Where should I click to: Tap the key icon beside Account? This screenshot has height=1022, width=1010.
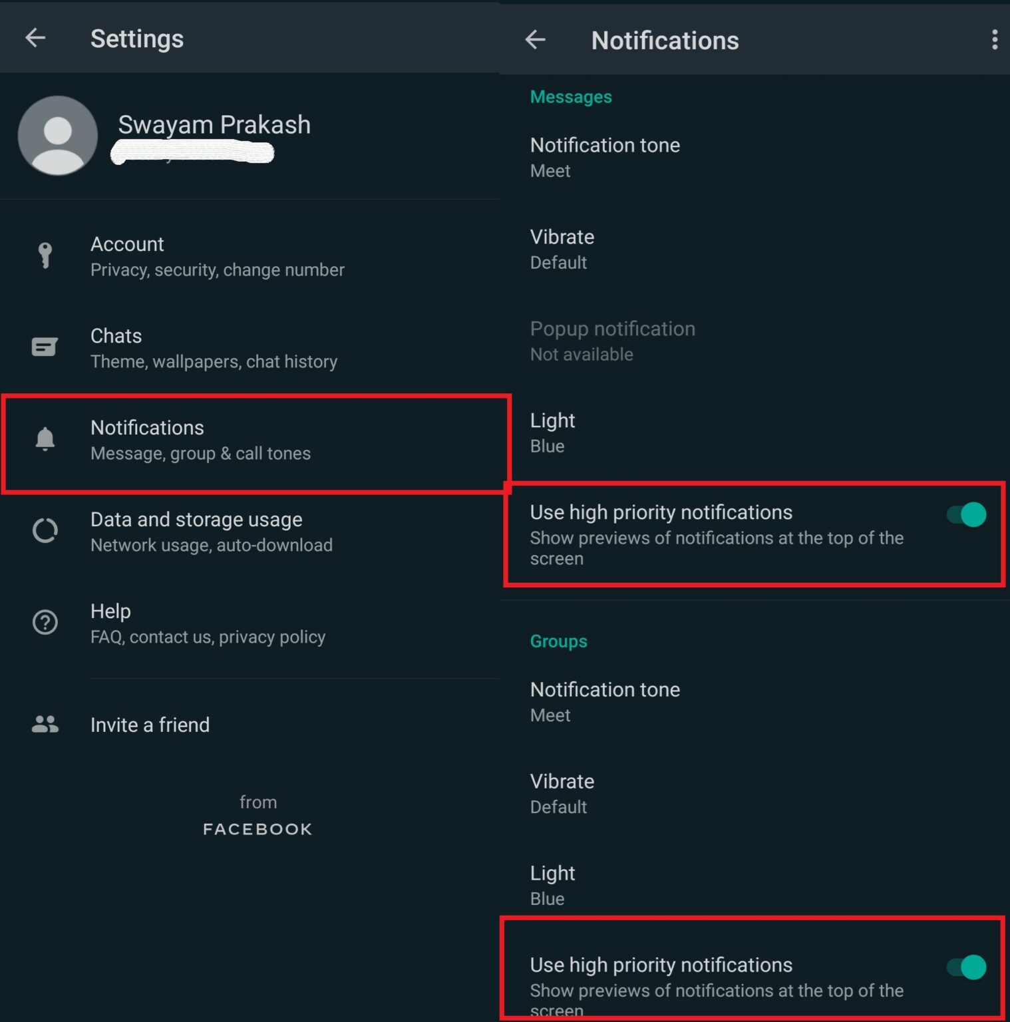[x=45, y=255]
